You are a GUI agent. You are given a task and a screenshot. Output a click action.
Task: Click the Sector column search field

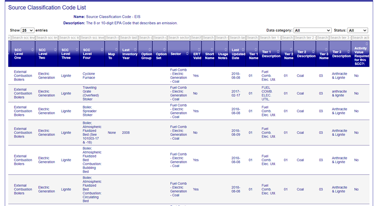179,38
